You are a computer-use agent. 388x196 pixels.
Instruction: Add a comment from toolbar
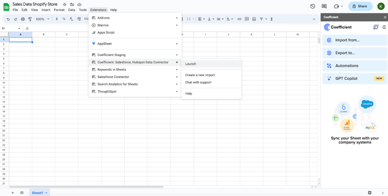coord(247,19)
